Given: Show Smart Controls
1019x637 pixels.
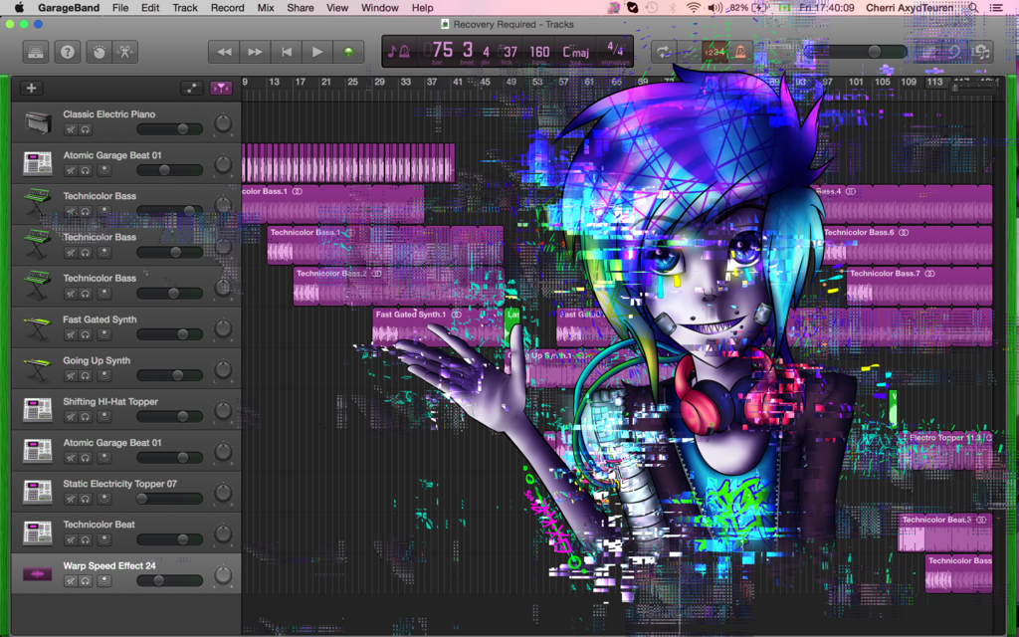Looking at the screenshot, I should click(x=98, y=52).
